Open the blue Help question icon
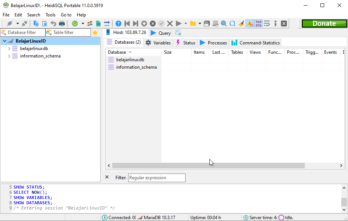348x221 pixels. (x=118, y=24)
